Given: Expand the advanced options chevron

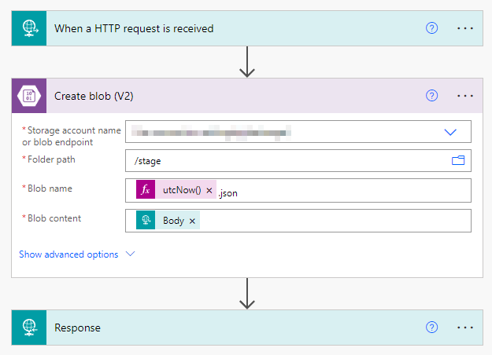Looking at the screenshot, I should point(131,254).
